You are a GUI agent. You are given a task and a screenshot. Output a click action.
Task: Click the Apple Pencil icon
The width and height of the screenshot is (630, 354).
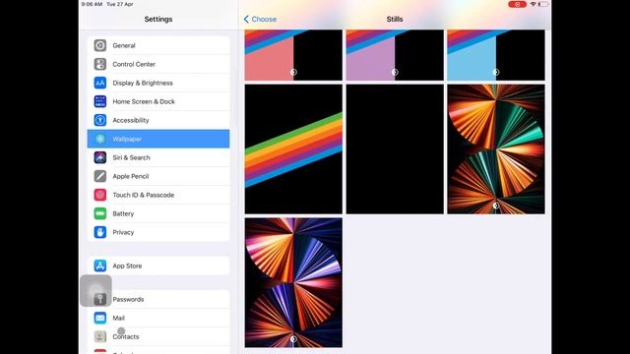pos(100,176)
